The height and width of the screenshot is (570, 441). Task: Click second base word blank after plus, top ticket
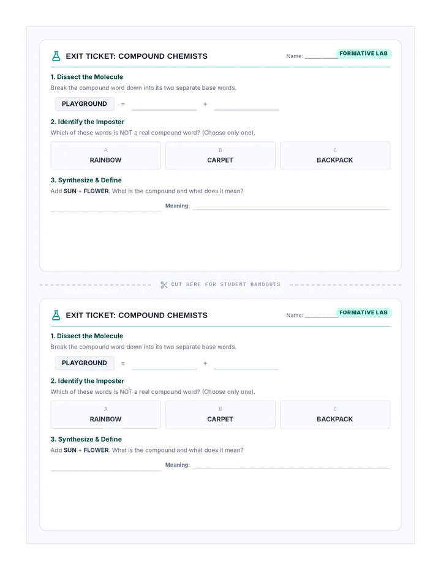click(247, 105)
